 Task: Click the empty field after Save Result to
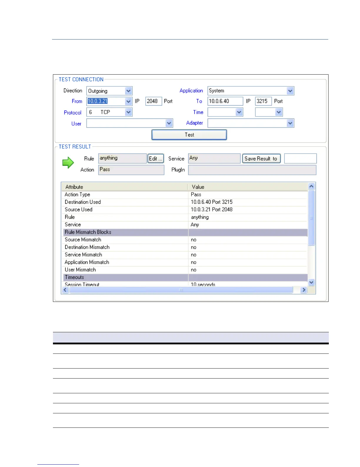[x=300, y=158]
